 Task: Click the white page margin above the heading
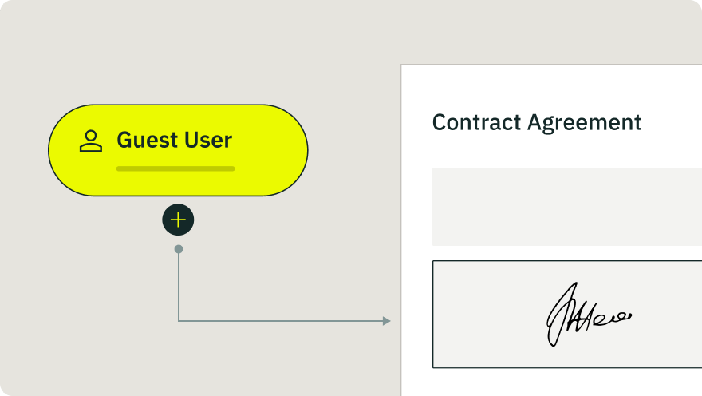pyautogui.click(x=551, y=87)
